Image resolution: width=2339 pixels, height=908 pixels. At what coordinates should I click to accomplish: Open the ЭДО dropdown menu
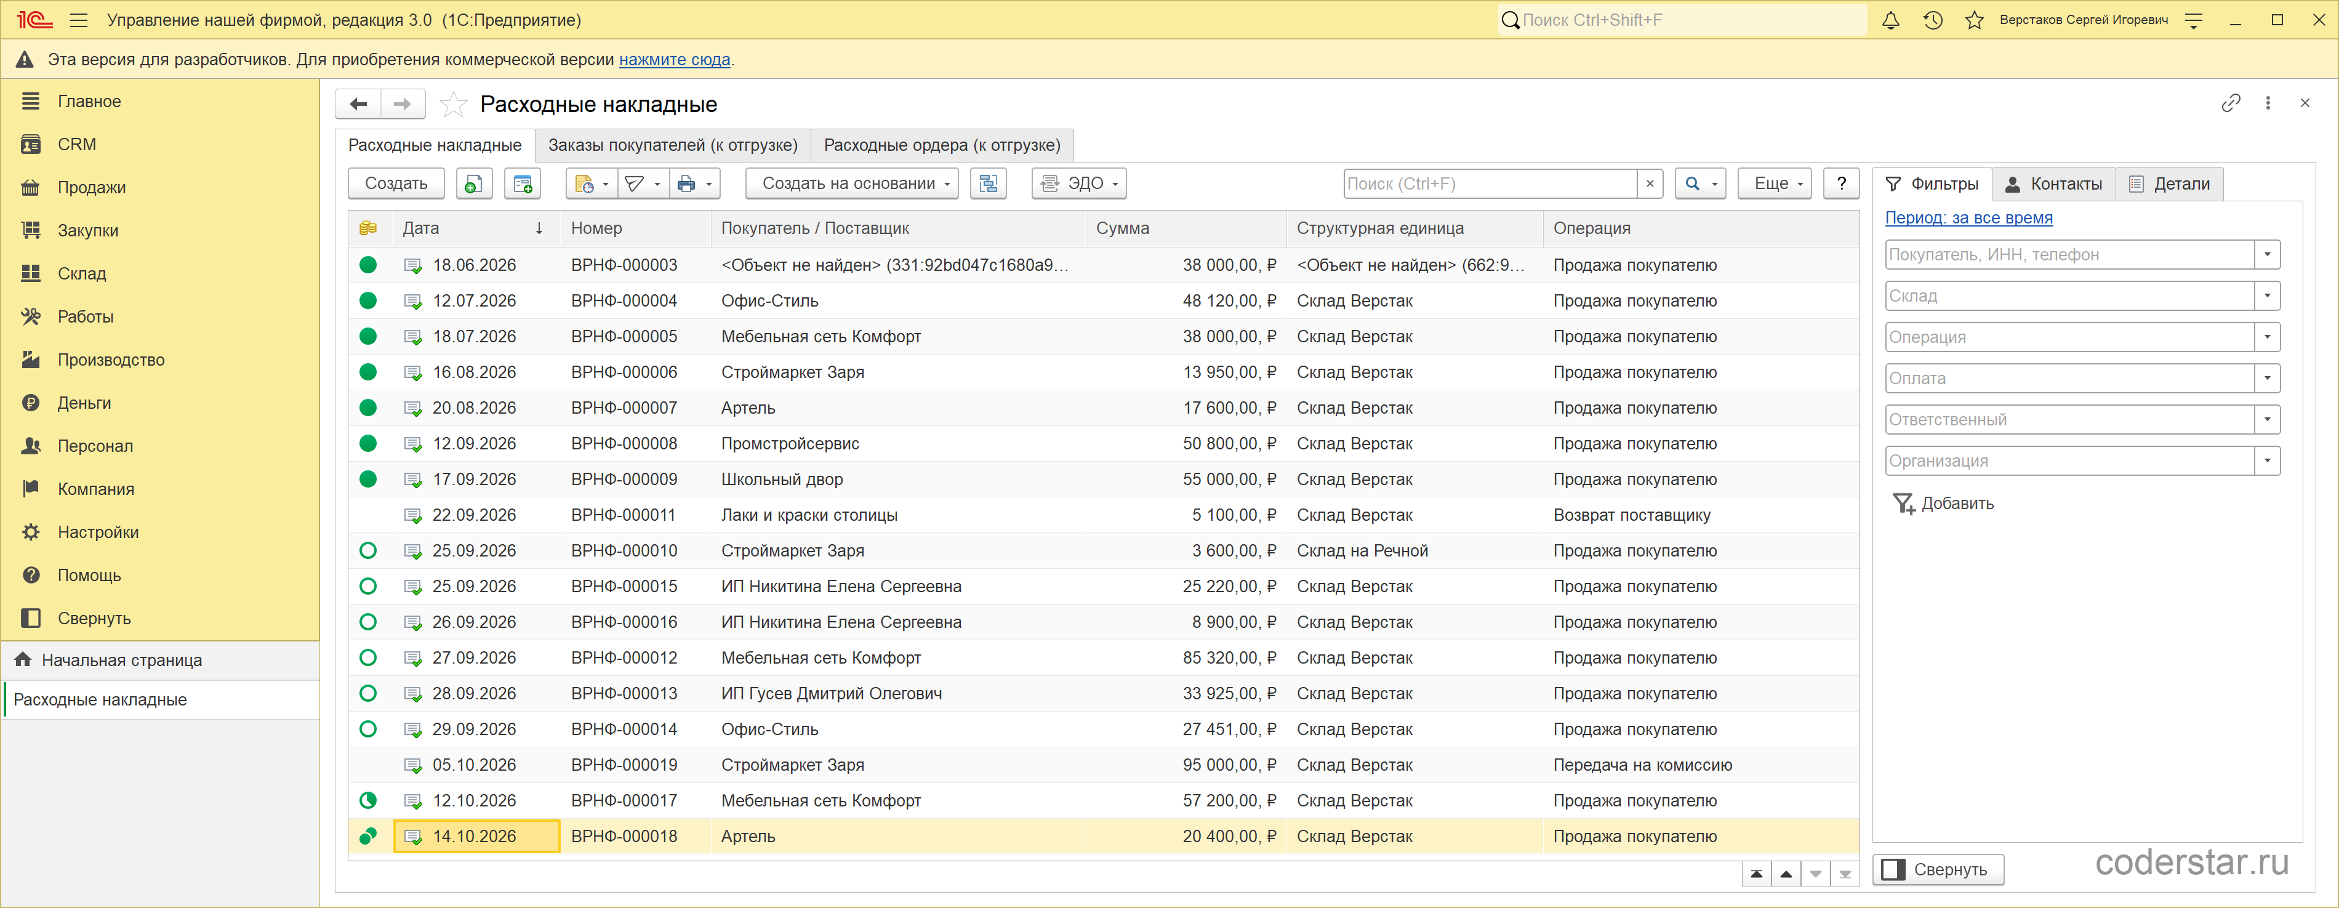[1078, 183]
